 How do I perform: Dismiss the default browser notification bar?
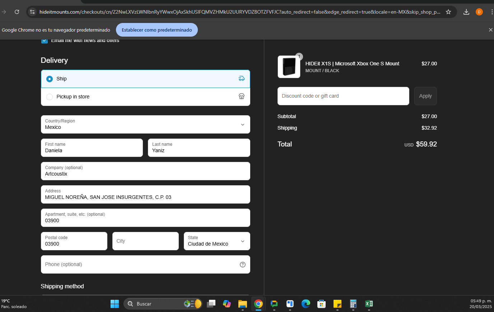490,30
